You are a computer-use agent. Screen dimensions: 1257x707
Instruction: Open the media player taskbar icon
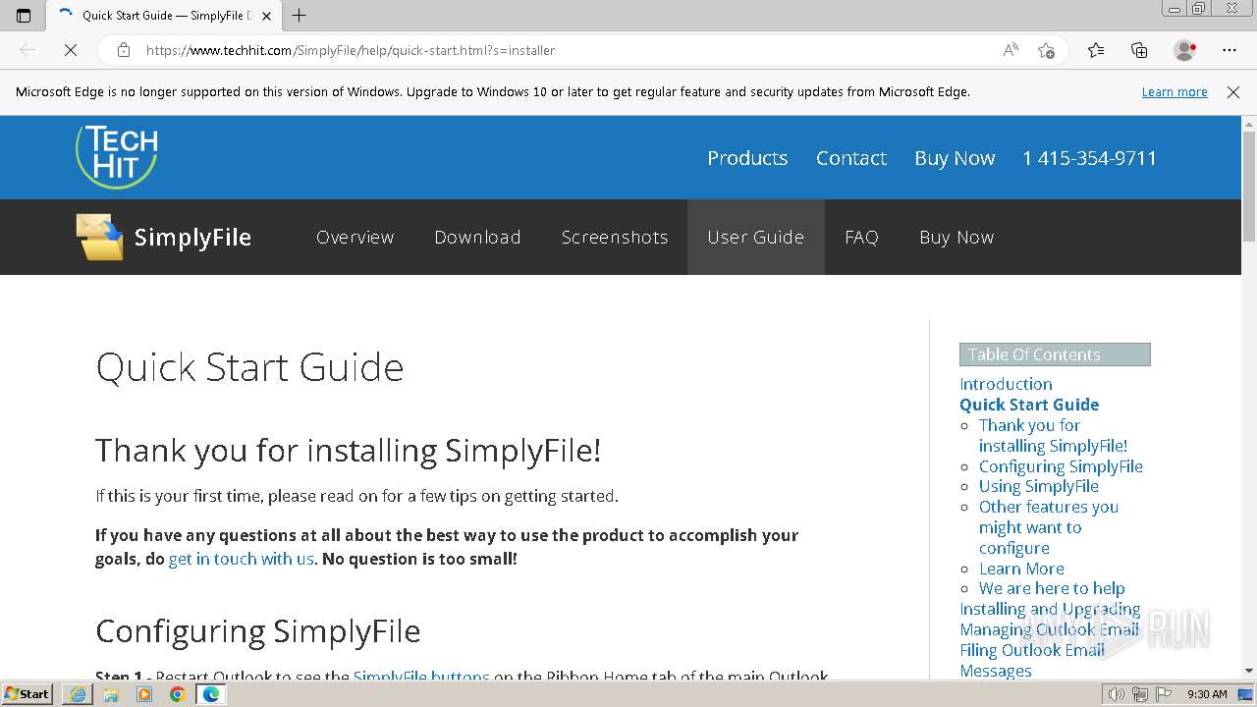(144, 694)
